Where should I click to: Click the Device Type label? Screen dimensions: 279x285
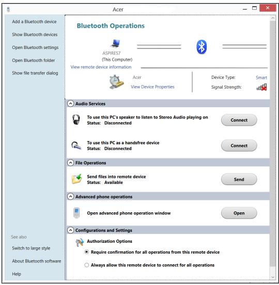click(223, 77)
